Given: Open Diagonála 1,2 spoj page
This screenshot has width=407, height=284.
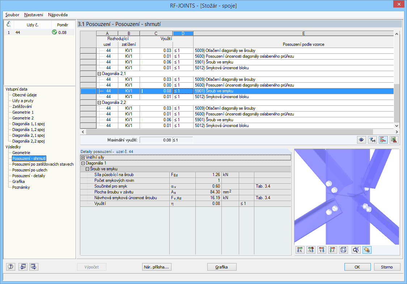Looking at the screenshot, I should coord(29,130).
